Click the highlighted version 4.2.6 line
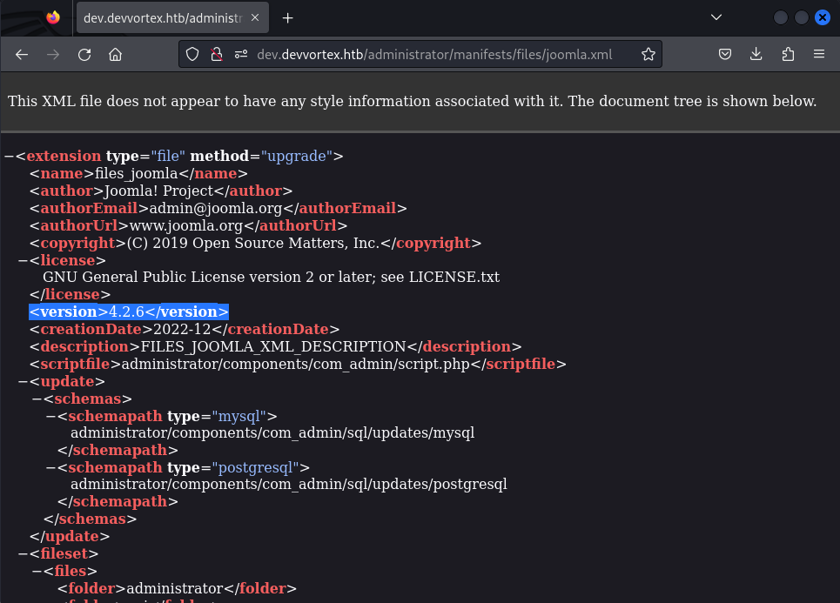840x603 pixels. pos(129,312)
